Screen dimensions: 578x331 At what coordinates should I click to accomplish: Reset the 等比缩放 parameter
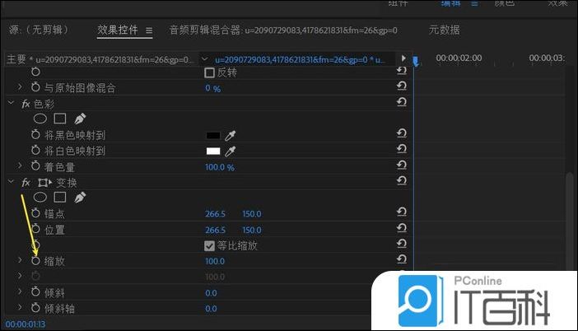[x=402, y=244]
